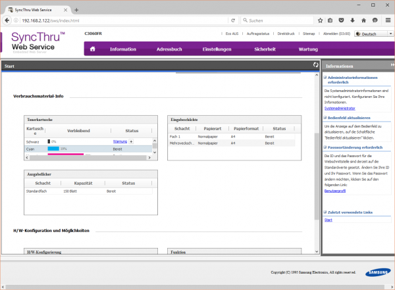Click the Suchen search field in browser

[271, 20]
